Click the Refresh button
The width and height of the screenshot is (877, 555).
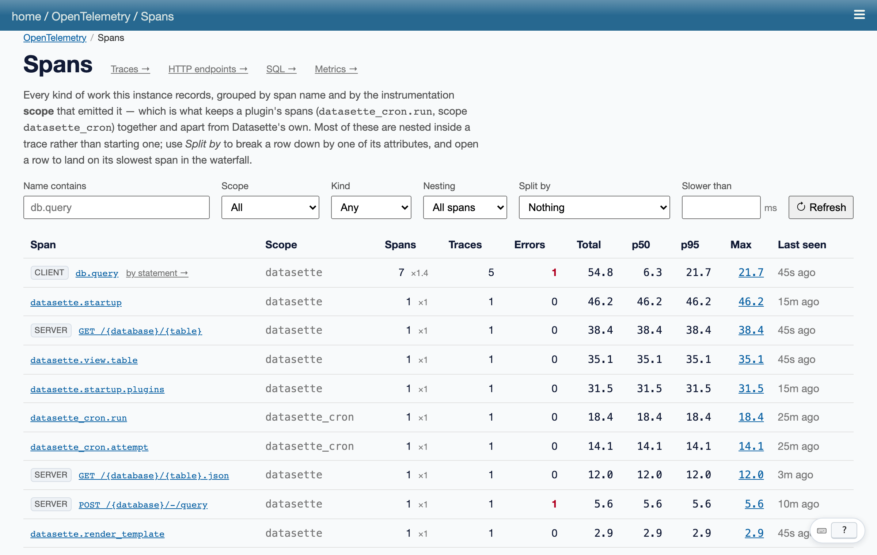click(821, 207)
